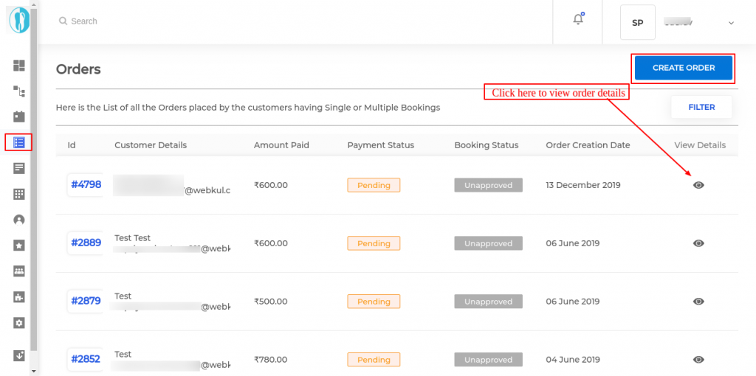Click the CREATE ORDER button
Viewport: 756px width, 376px height.
684,68
